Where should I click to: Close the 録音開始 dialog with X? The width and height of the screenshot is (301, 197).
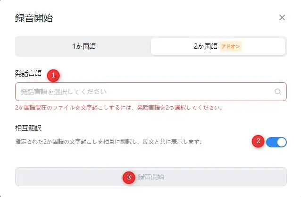click(x=282, y=18)
